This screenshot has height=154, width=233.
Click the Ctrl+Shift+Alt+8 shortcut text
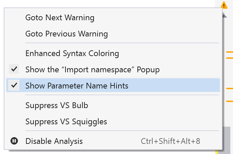tap(171, 141)
